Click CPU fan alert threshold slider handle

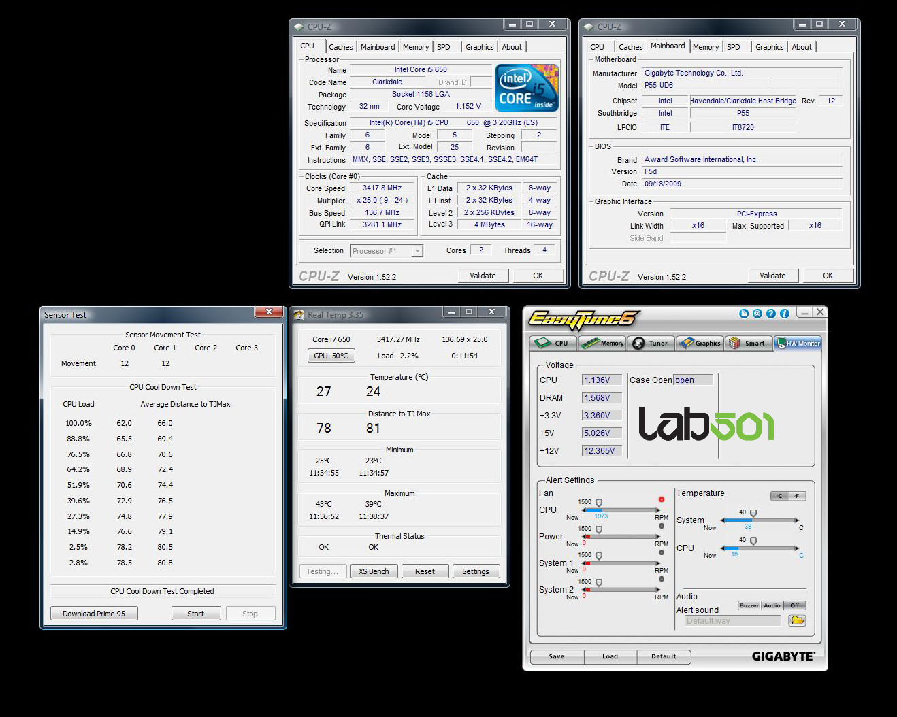click(599, 503)
